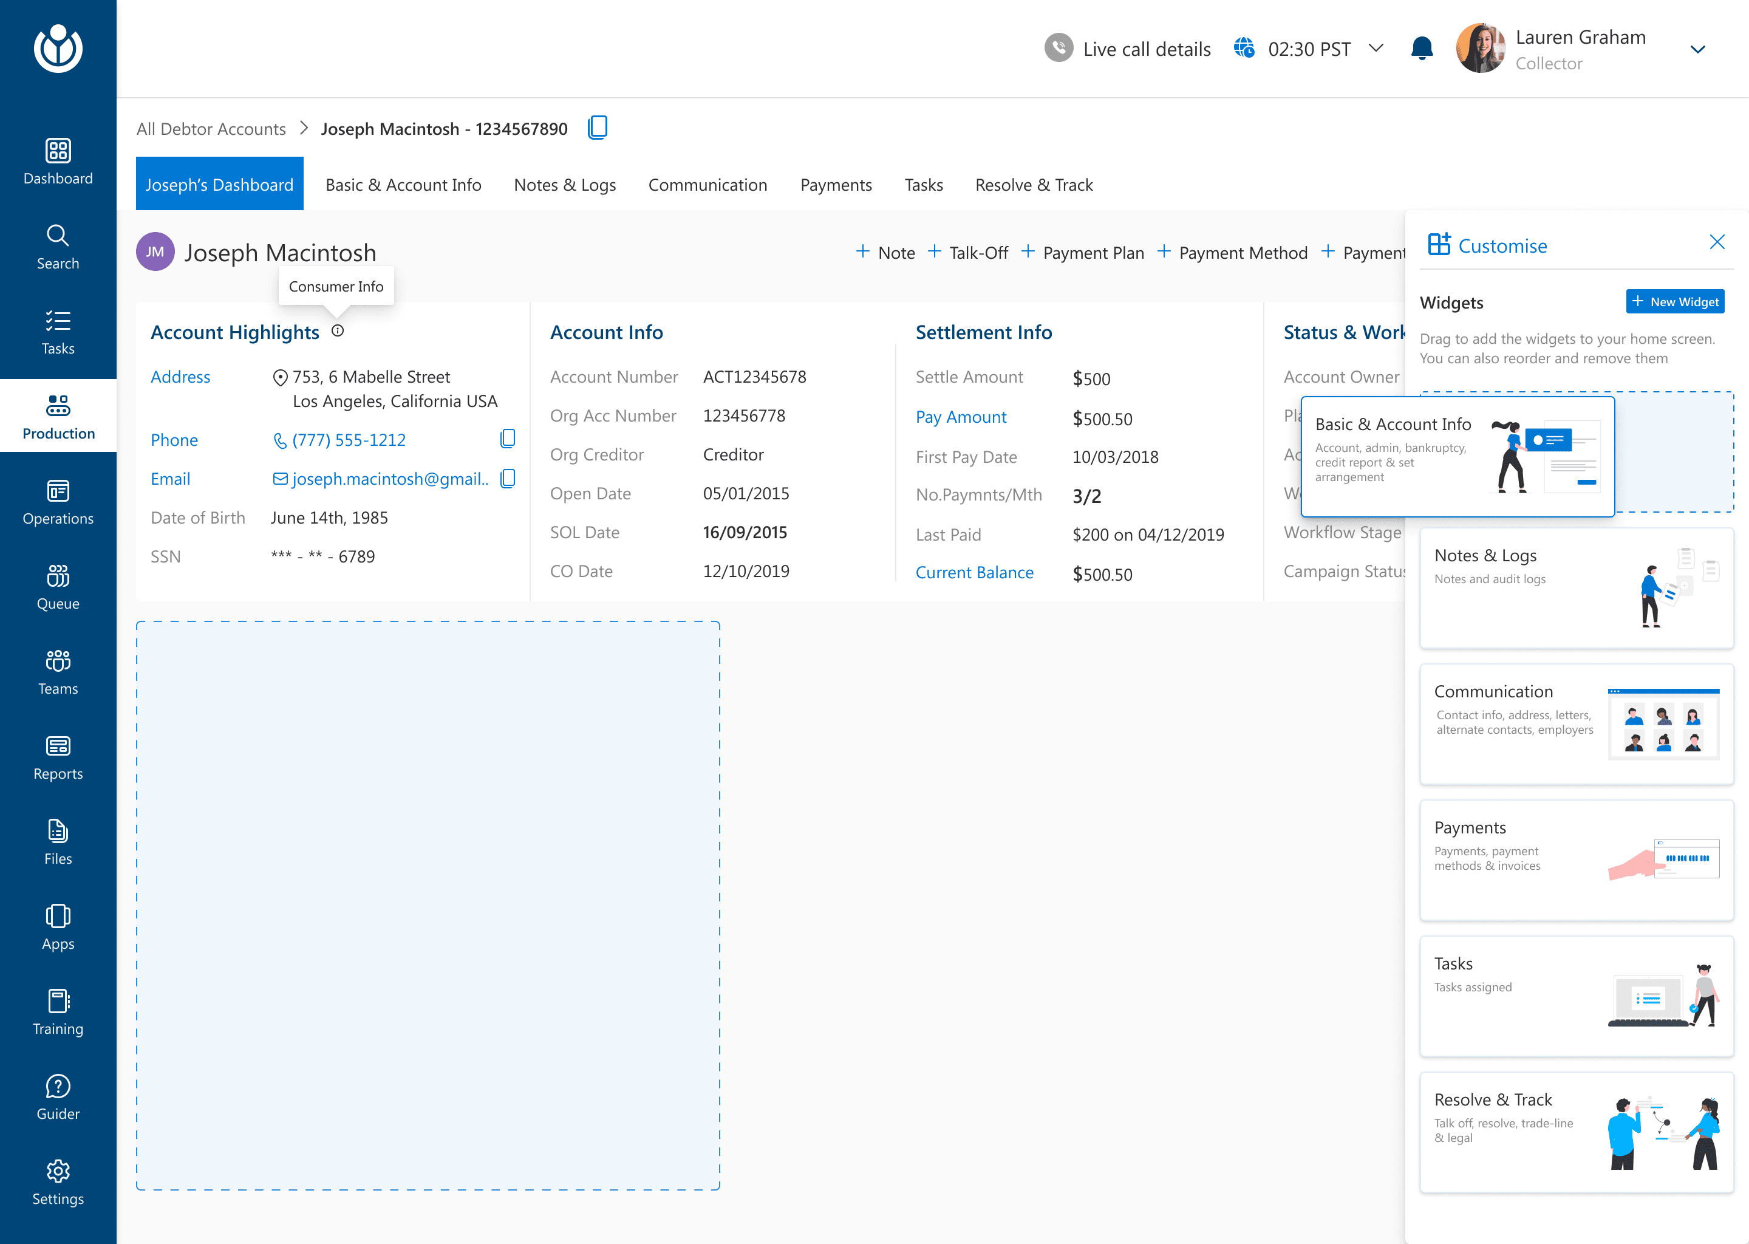Open Live call details phone icon
The height and width of the screenshot is (1244, 1749).
click(1059, 48)
